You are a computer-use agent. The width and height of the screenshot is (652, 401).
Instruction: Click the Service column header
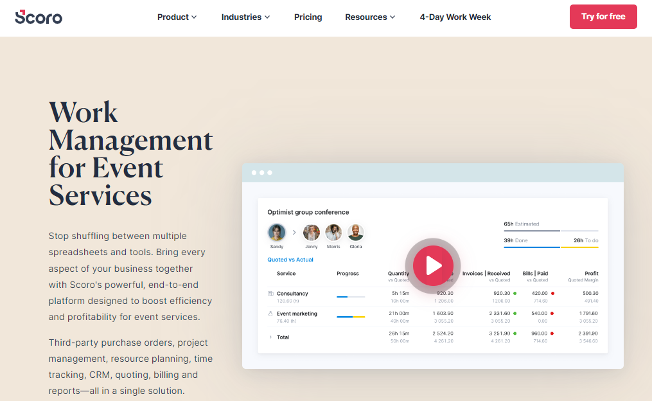tap(286, 273)
